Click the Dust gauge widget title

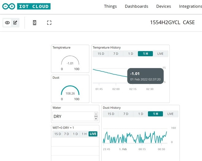[56, 78]
